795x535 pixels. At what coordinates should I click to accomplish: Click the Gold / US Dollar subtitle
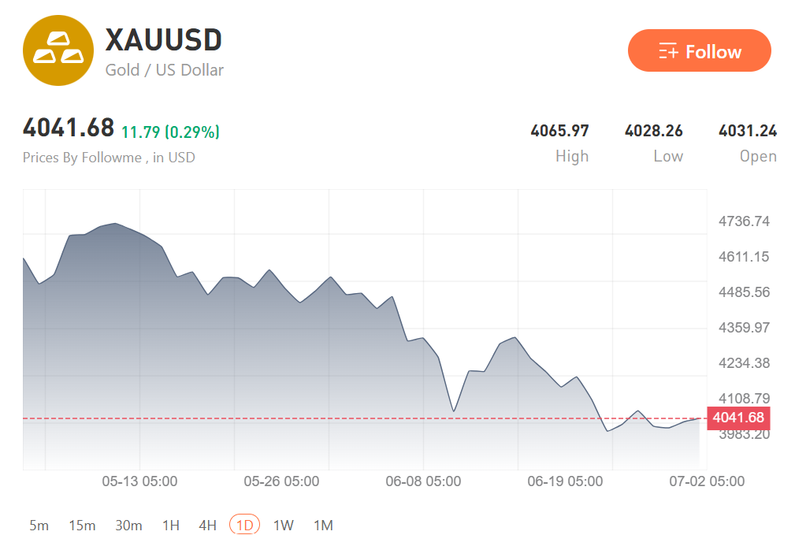point(164,70)
